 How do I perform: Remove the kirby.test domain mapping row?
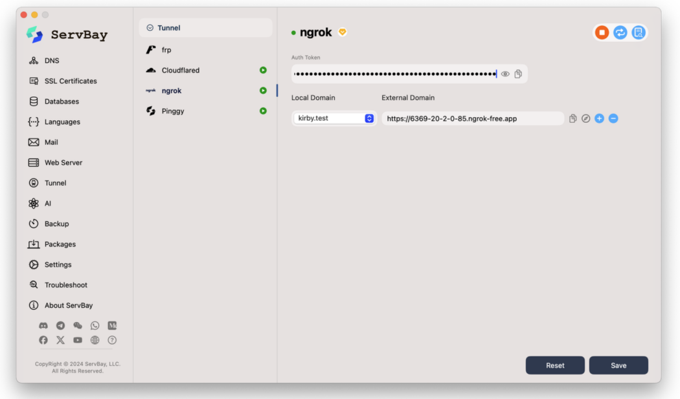(x=613, y=118)
